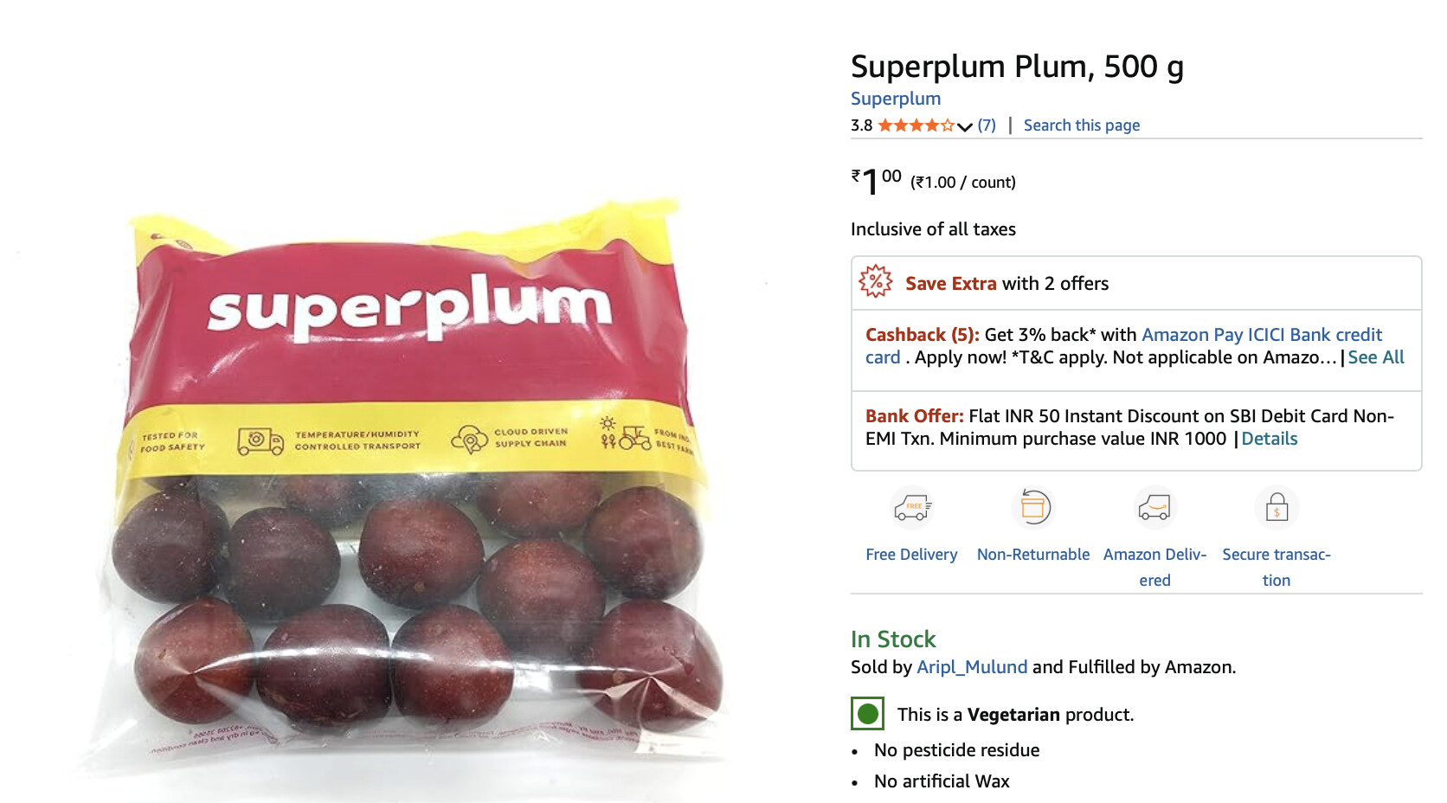This screenshot has height=803, width=1447.
Task: Click the Free Delivery text link
Action: coord(911,555)
